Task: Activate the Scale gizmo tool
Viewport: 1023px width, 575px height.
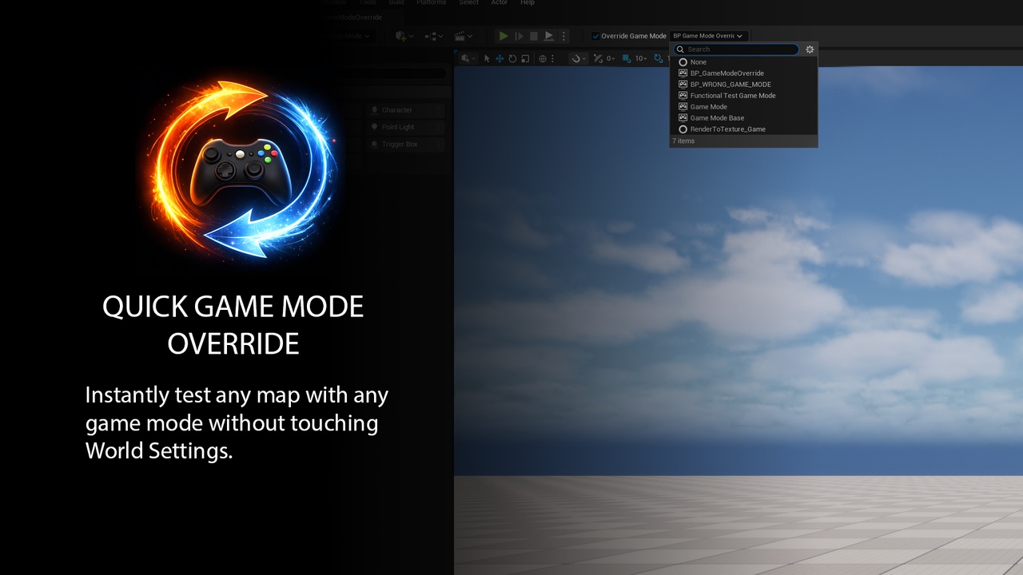Action: click(x=525, y=58)
